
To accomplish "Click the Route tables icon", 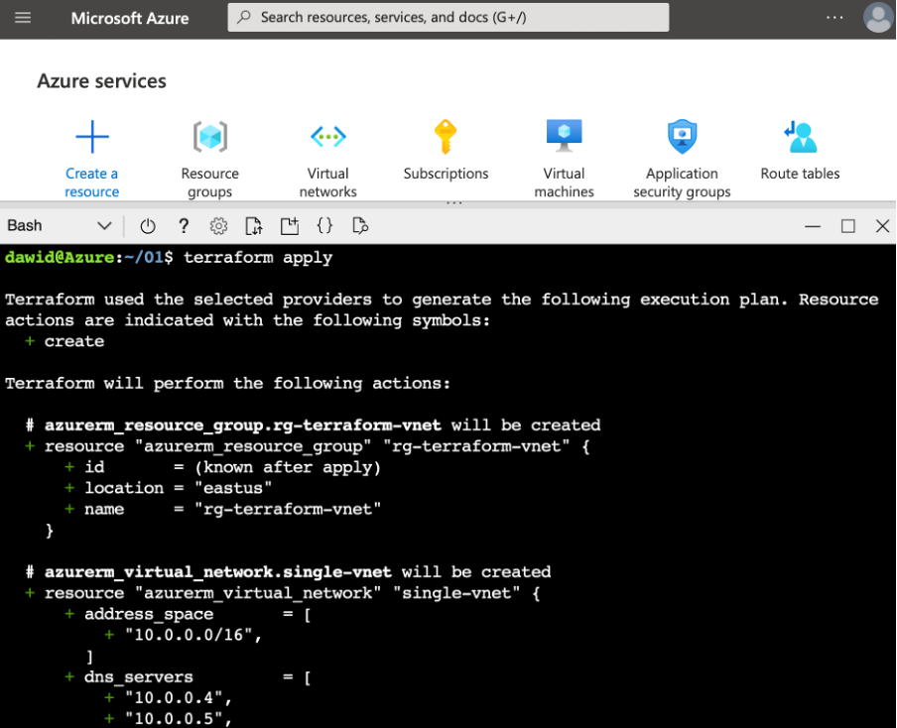I will [801, 137].
